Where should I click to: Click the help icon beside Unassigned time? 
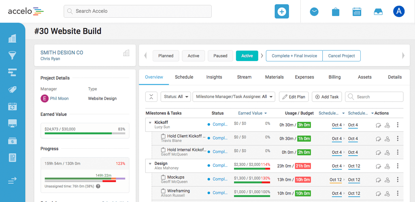pyautogui.click(x=98, y=186)
